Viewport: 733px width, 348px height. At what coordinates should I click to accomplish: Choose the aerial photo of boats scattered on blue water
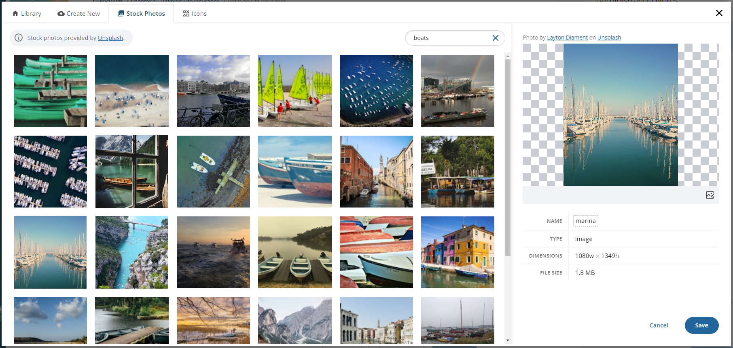click(x=376, y=91)
